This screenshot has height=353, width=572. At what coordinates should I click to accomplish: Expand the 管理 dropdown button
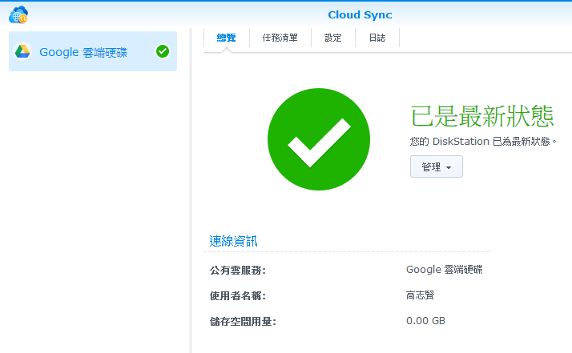437,166
